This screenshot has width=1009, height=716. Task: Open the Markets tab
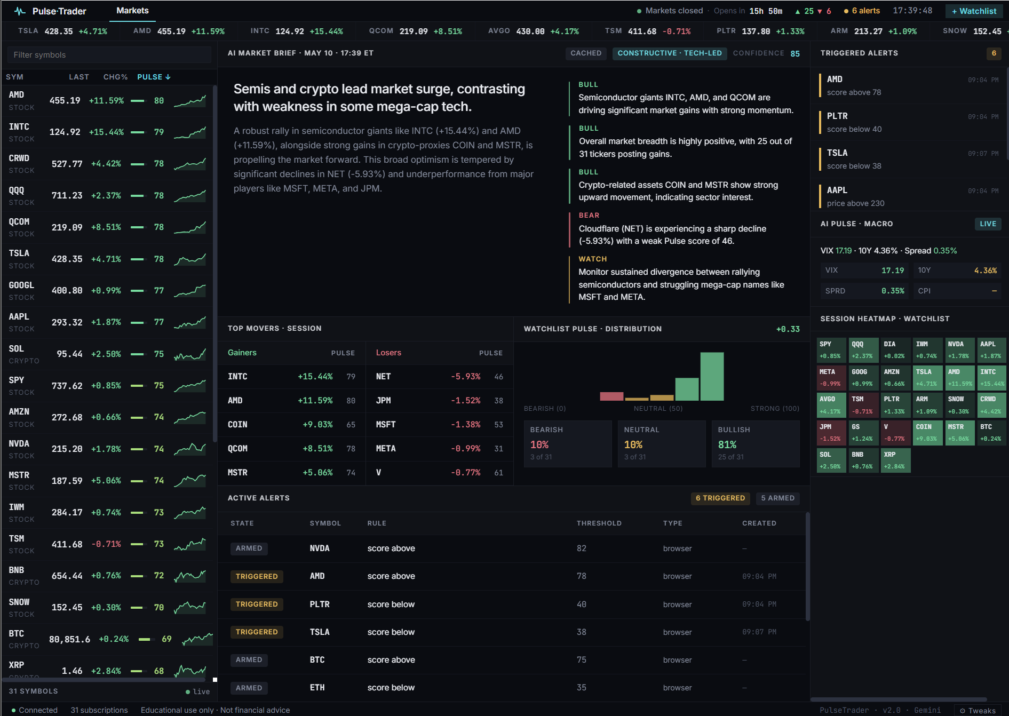(x=132, y=11)
